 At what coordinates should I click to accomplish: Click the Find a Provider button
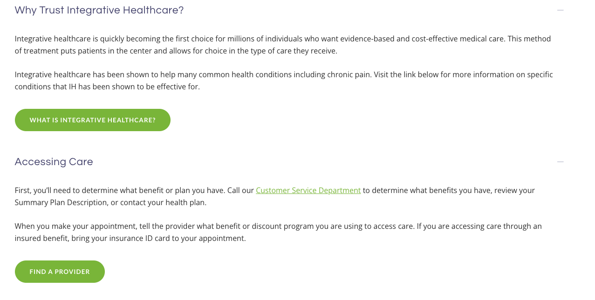pos(60,272)
